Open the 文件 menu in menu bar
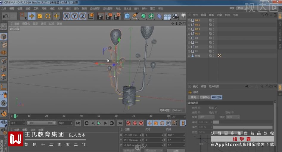282x152 pixels. [4, 9]
